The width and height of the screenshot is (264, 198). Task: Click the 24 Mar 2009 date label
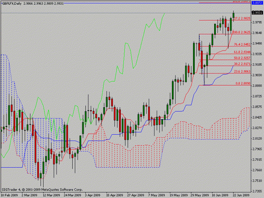(x=72, y=195)
